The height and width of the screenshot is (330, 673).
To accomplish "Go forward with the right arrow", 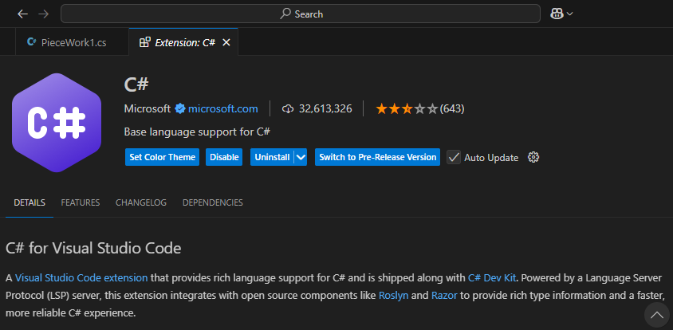I will (43, 14).
